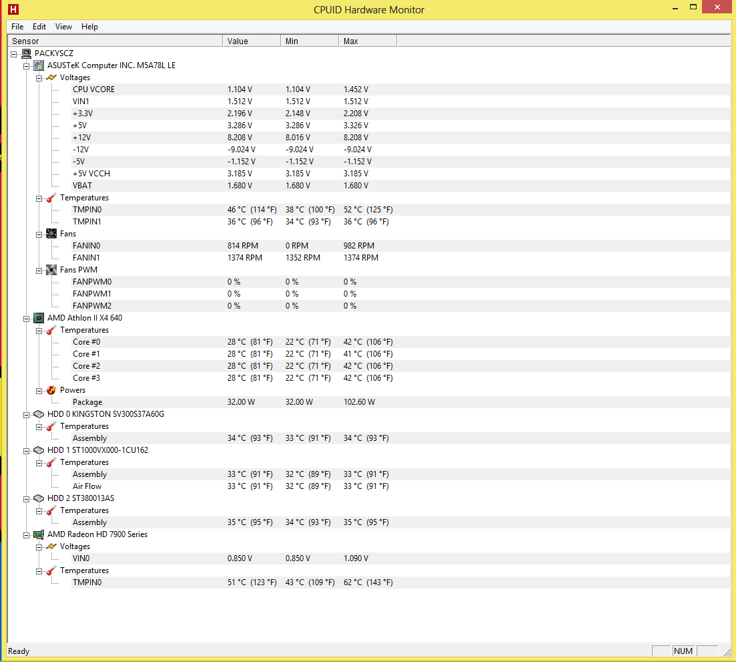Click the ASUSTeK motherboard icon
The width and height of the screenshot is (736, 662).
(x=39, y=65)
